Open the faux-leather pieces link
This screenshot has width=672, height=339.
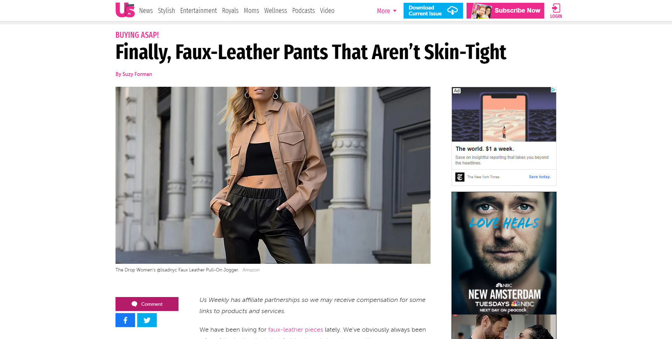pyautogui.click(x=295, y=330)
